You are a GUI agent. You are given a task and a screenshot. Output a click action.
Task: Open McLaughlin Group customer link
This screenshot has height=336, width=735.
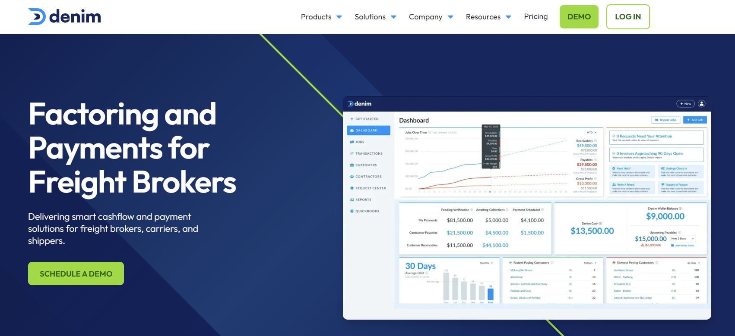[x=521, y=270]
